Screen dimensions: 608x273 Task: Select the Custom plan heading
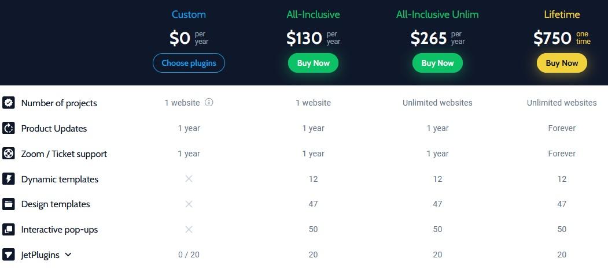click(x=189, y=14)
